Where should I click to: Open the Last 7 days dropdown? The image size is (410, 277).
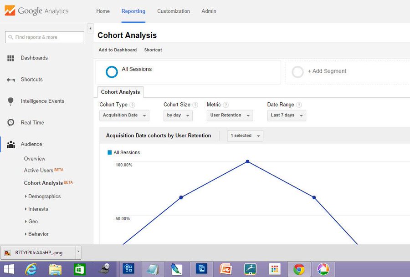pos(287,116)
